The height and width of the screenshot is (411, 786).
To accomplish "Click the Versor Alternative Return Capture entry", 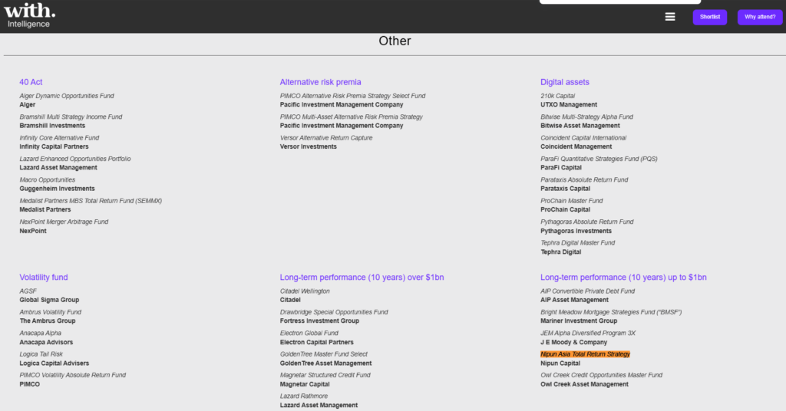I will tap(326, 138).
